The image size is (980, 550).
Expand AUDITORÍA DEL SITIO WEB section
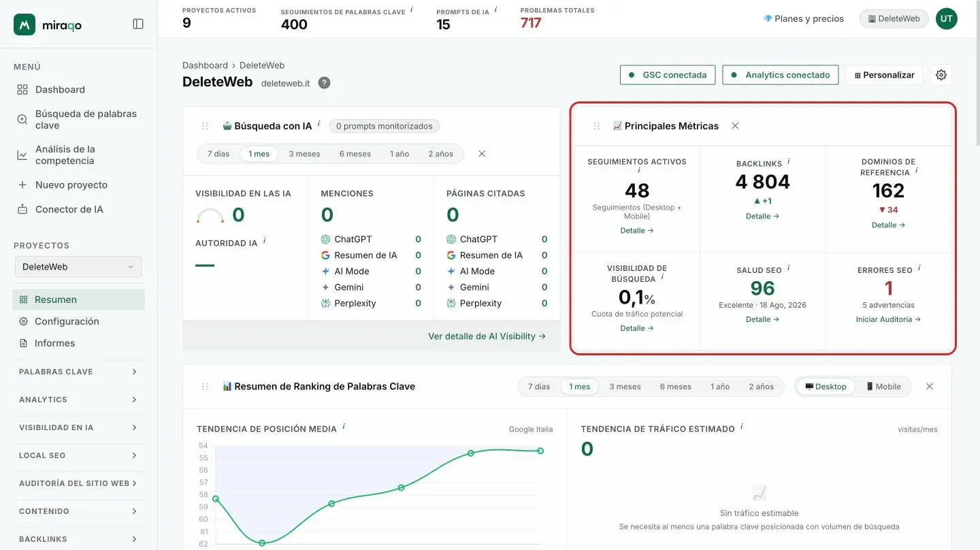pos(78,483)
